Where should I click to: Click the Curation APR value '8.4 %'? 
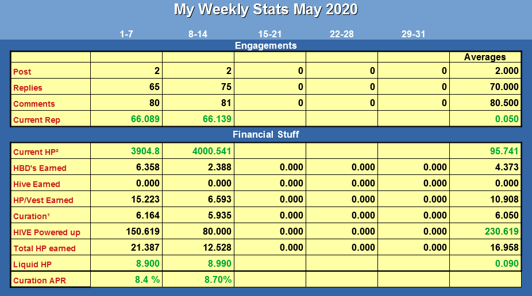147,279
